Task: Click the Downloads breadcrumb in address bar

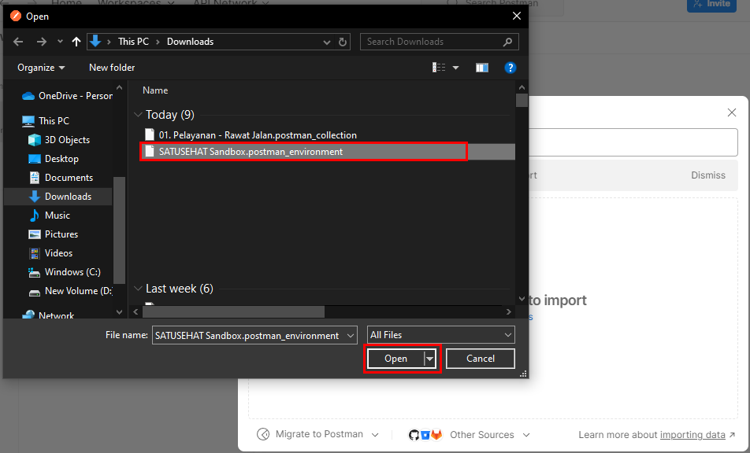Action: tap(190, 42)
